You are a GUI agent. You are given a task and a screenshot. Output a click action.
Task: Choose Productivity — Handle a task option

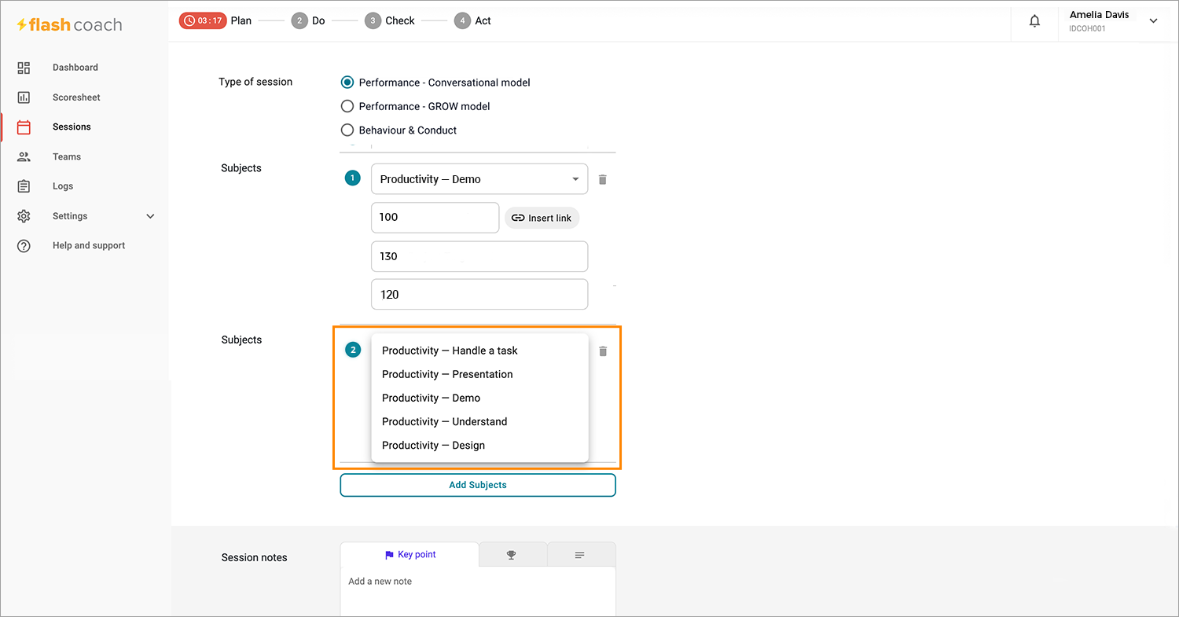pos(479,351)
